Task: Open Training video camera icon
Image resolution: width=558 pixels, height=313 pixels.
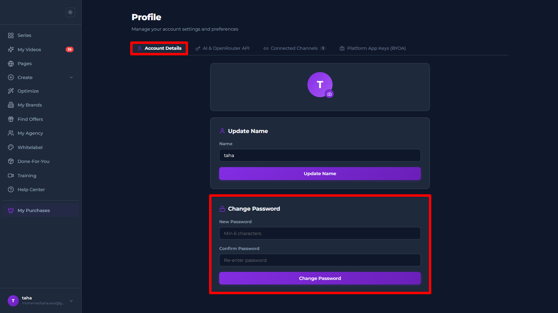Action: coord(11,175)
